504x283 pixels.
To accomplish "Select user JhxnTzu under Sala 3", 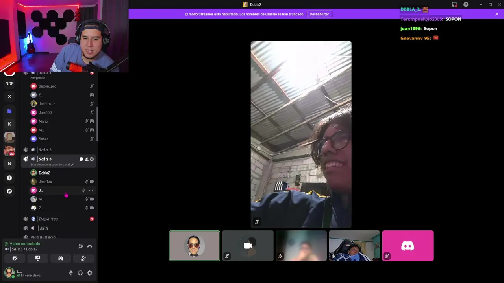I will pos(62,182).
